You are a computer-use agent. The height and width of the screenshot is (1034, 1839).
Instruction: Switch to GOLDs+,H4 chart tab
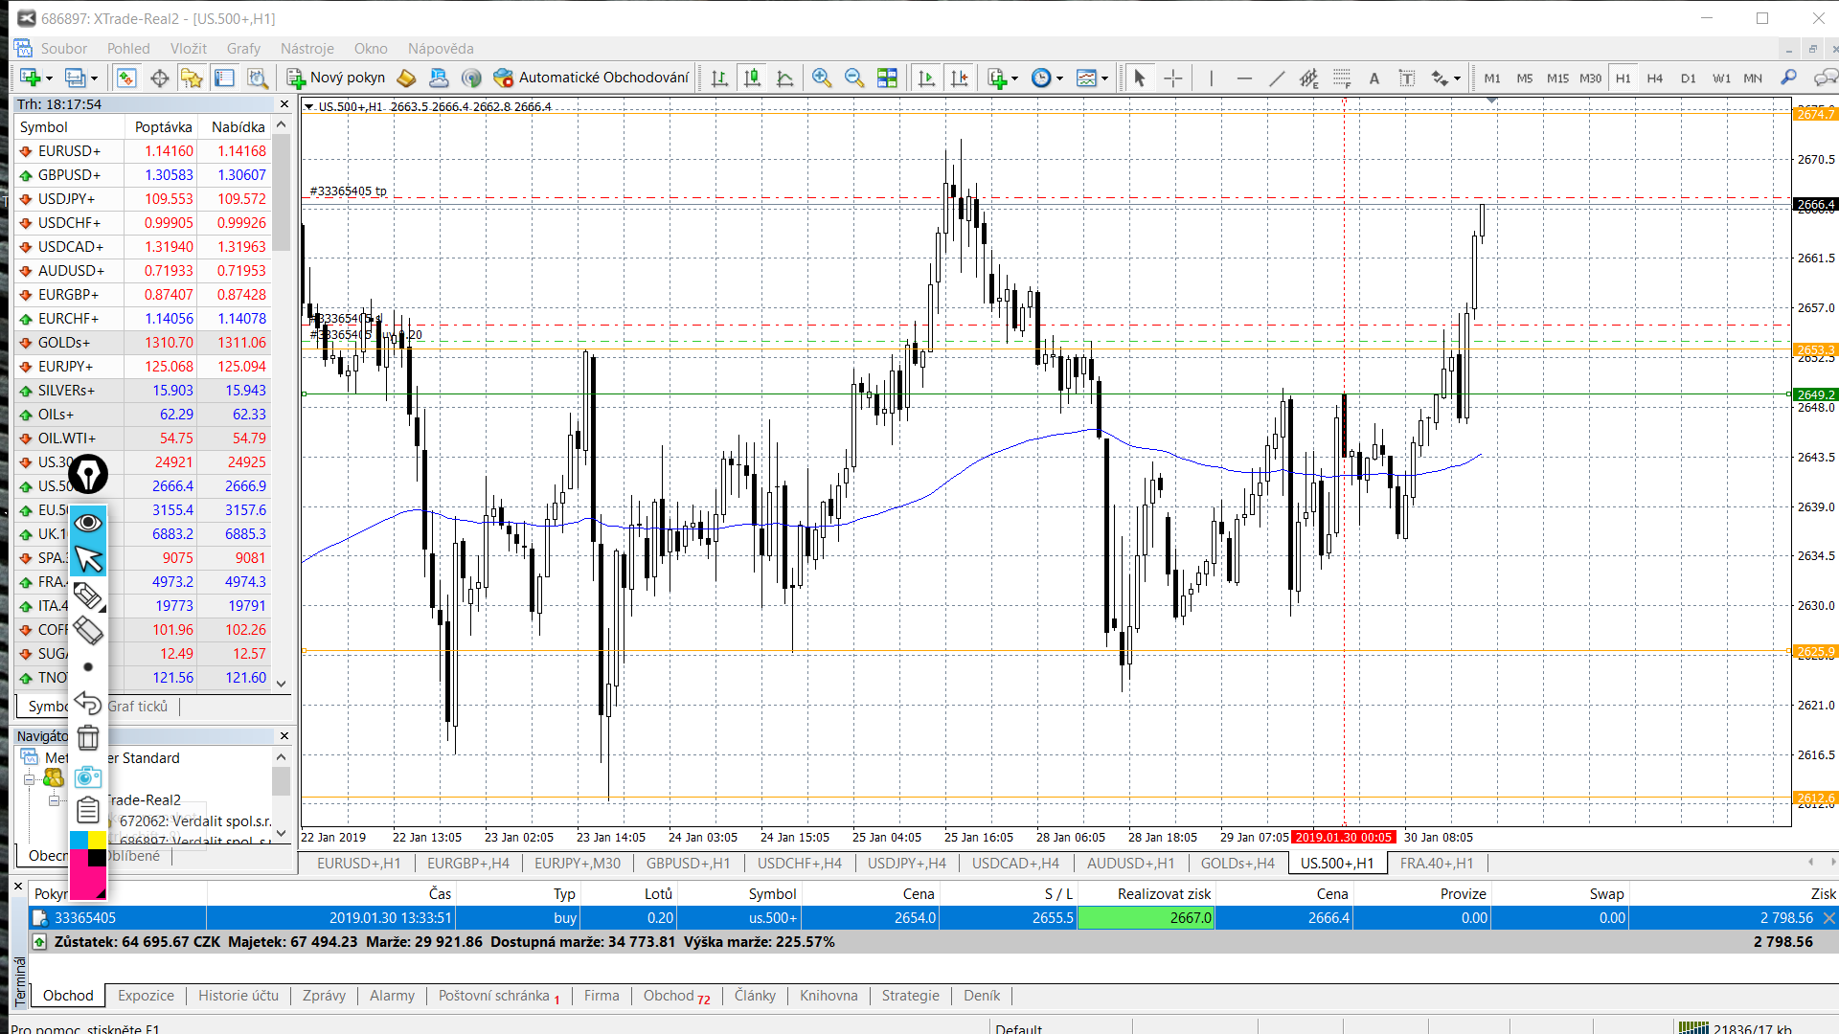pyautogui.click(x=1237, y=864)
